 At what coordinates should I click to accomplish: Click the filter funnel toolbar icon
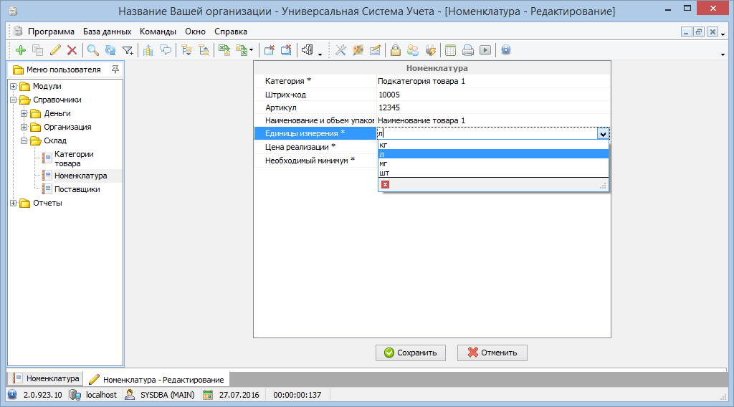coord(128,50)
